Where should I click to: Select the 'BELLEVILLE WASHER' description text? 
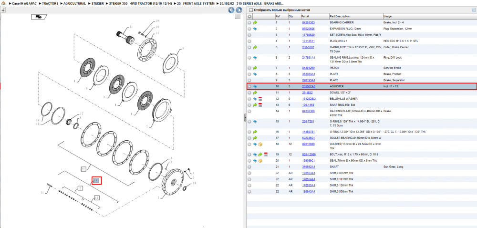[x=343, y=99]
